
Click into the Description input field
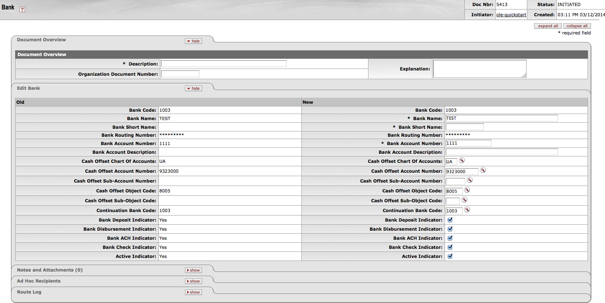coord(224,64)
